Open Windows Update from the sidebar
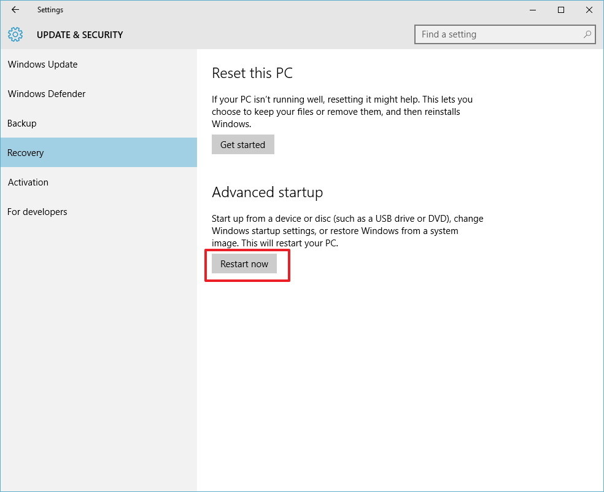604x492 pixels. [42, 64]
